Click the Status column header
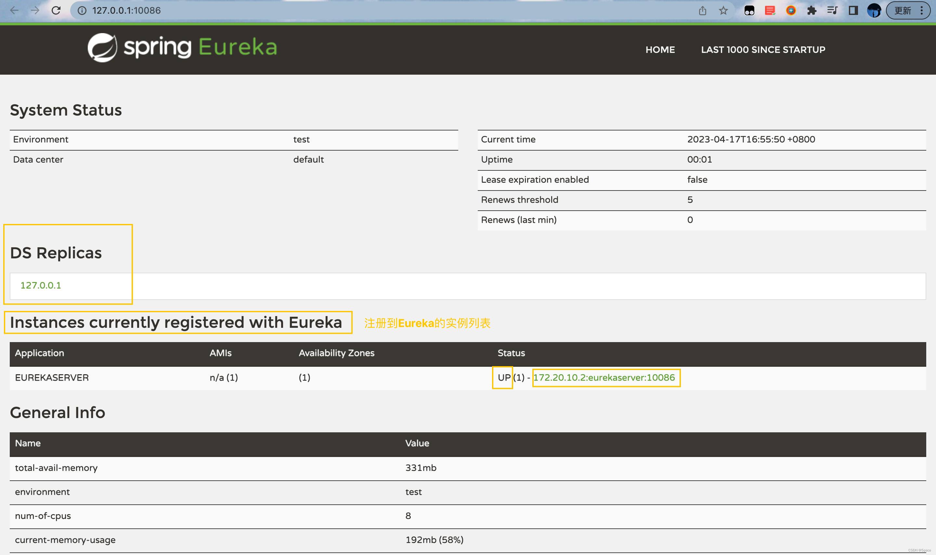 coord(511,353)
